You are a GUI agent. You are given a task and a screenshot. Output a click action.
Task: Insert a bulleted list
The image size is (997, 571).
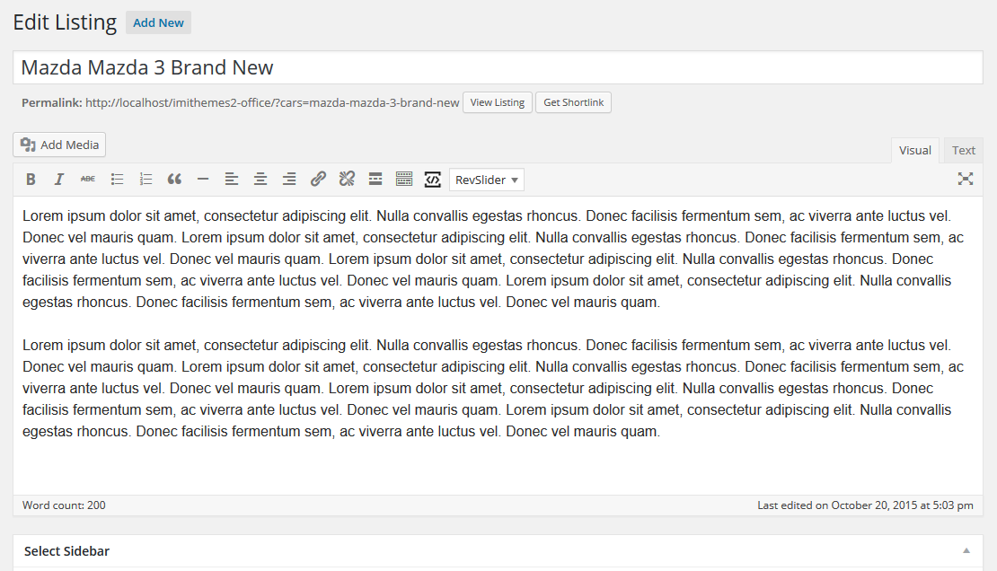coord(117,180)
